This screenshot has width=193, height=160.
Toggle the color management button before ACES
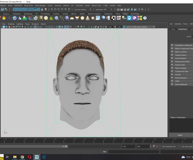[124, 27]
